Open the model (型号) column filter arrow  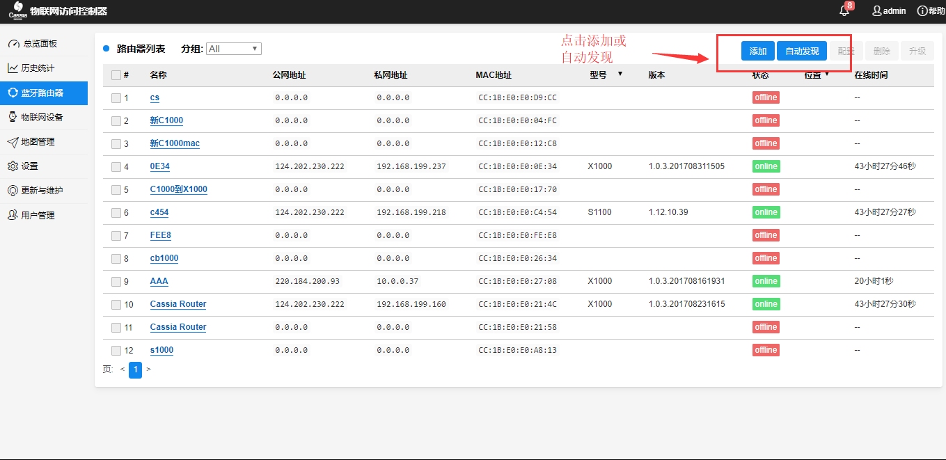pyautogui.click(x=620, y=74)
